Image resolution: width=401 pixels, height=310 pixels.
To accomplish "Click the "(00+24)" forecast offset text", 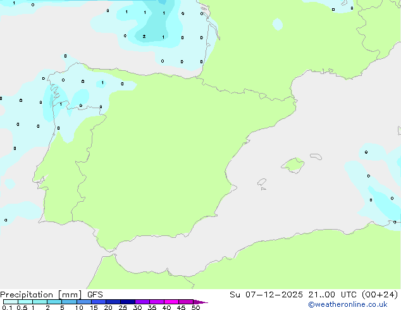I will point(379,295).
